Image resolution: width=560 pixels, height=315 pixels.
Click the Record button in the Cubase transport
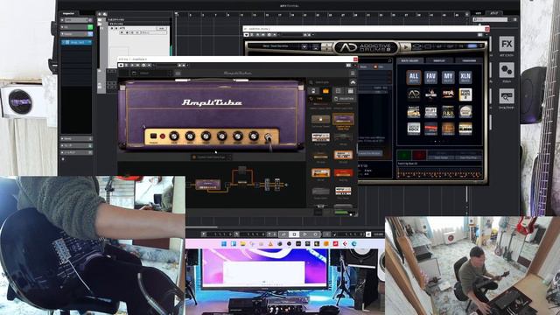click(x=315, y=234)
